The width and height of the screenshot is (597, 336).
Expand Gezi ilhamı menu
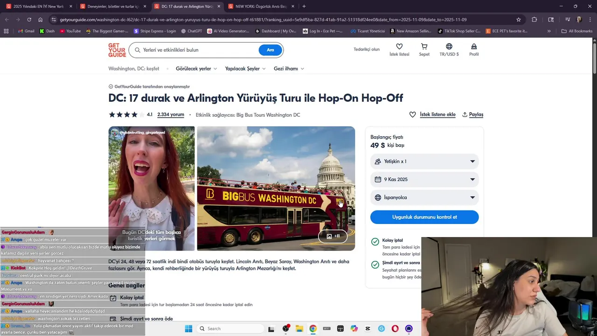pyautogui.click(x=289, y=69)
